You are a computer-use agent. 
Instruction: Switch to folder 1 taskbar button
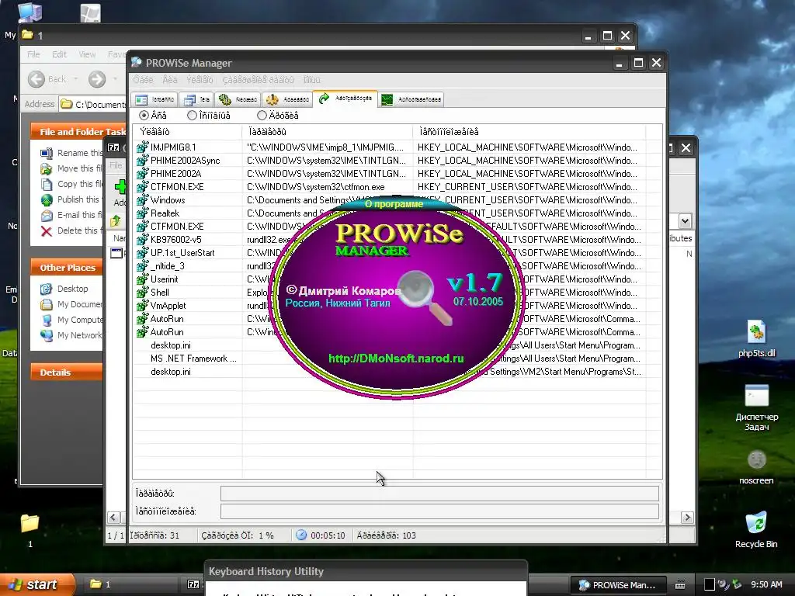point(130,584)
